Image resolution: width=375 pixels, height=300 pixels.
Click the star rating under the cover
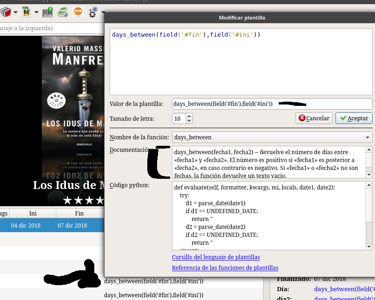coord(84,200)
